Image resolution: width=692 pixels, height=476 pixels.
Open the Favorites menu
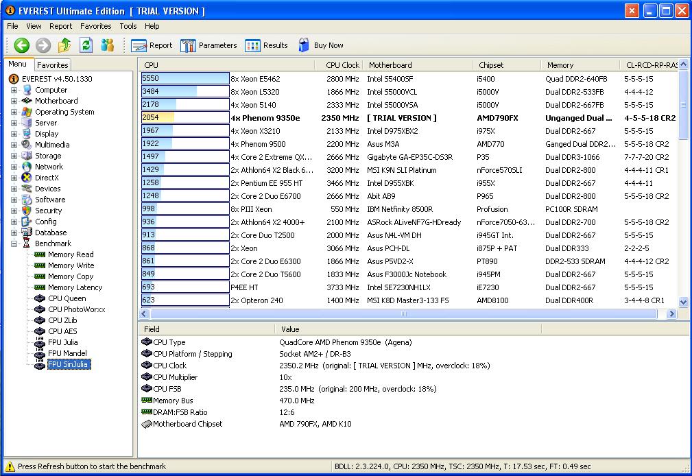(x=96, y=26)
